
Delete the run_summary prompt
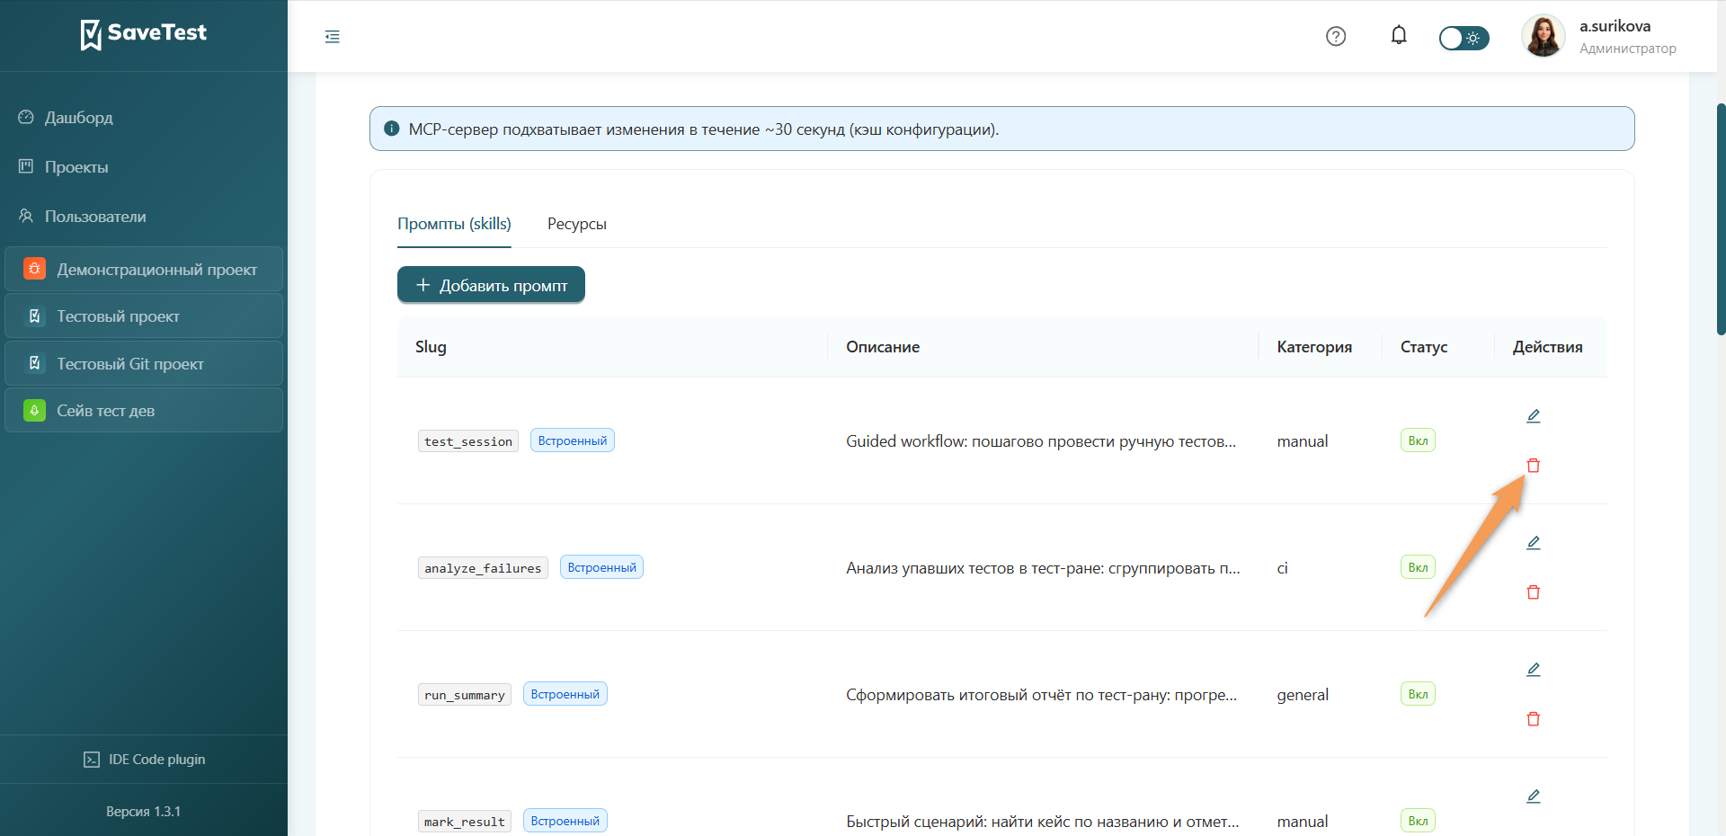pyautogui.click(x=1534, y=719)
